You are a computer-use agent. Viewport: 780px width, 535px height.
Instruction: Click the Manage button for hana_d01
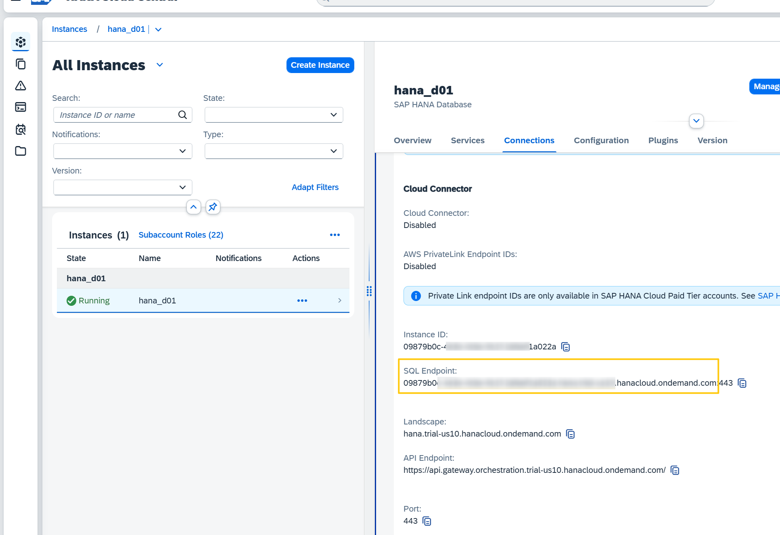click(x=765, y=87)
